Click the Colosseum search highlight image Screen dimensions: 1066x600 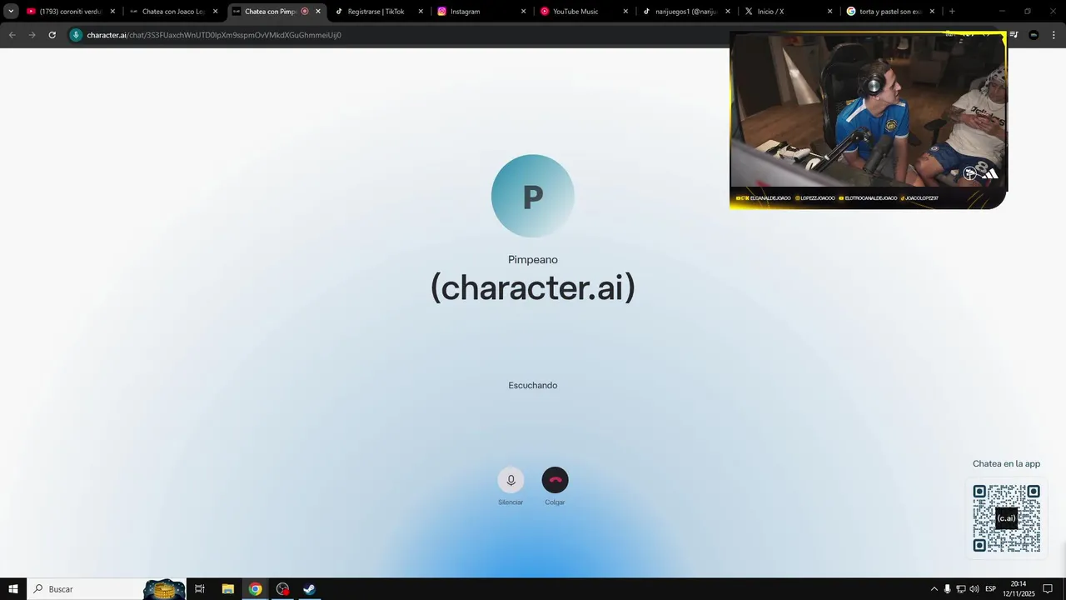tap(164, 589)
